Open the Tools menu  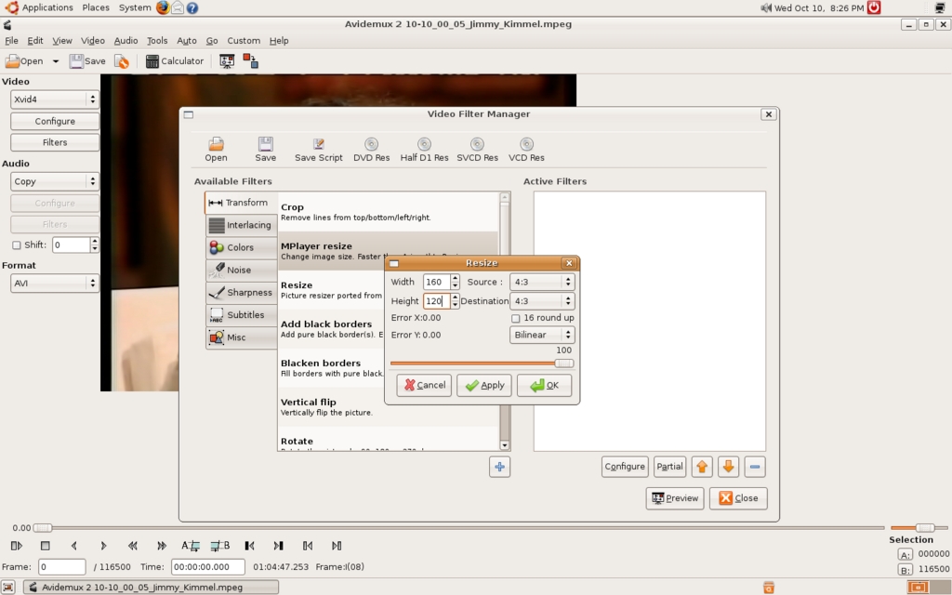tap(157, 41)
